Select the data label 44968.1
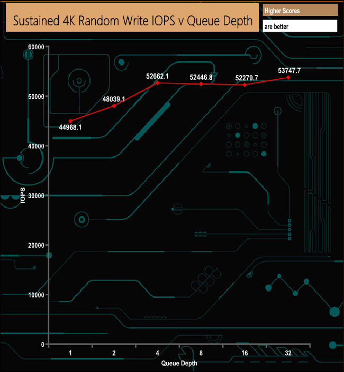Screen dimensions: 344x372 (70, 127)
